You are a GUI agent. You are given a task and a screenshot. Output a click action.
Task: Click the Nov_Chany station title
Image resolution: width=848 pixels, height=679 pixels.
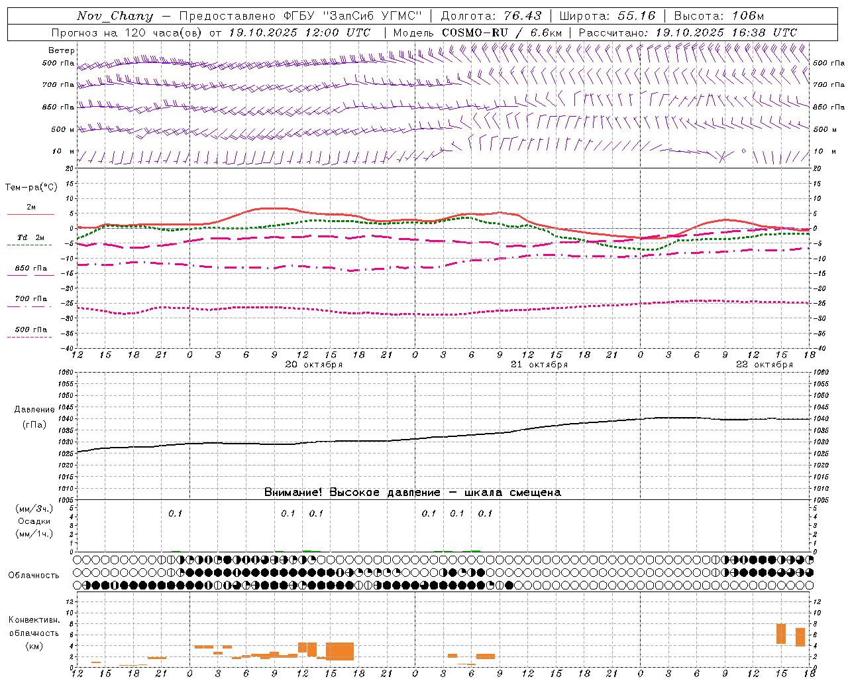[x=115, y=16]
